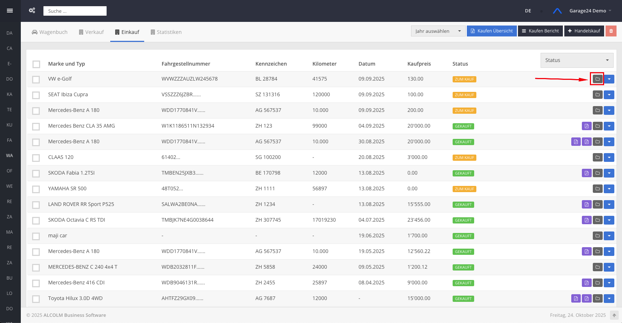Viewport: 622px width, 323px height.
Task: Open folder icon for CLAAS 120 row
Action: click(597, 157)
